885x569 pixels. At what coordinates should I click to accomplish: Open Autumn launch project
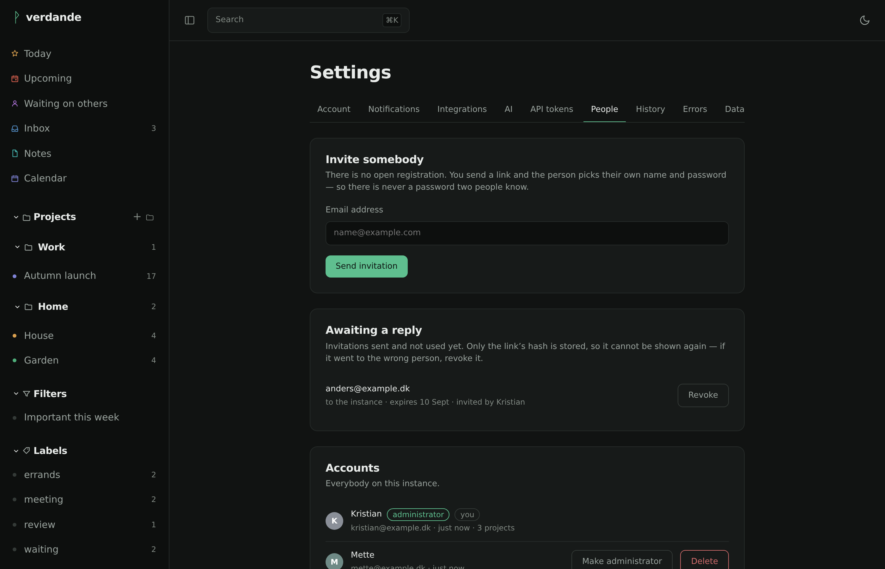coord(85,276)
